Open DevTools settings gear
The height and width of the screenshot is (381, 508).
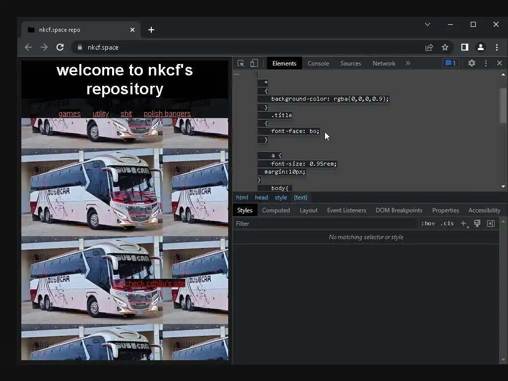472,63
